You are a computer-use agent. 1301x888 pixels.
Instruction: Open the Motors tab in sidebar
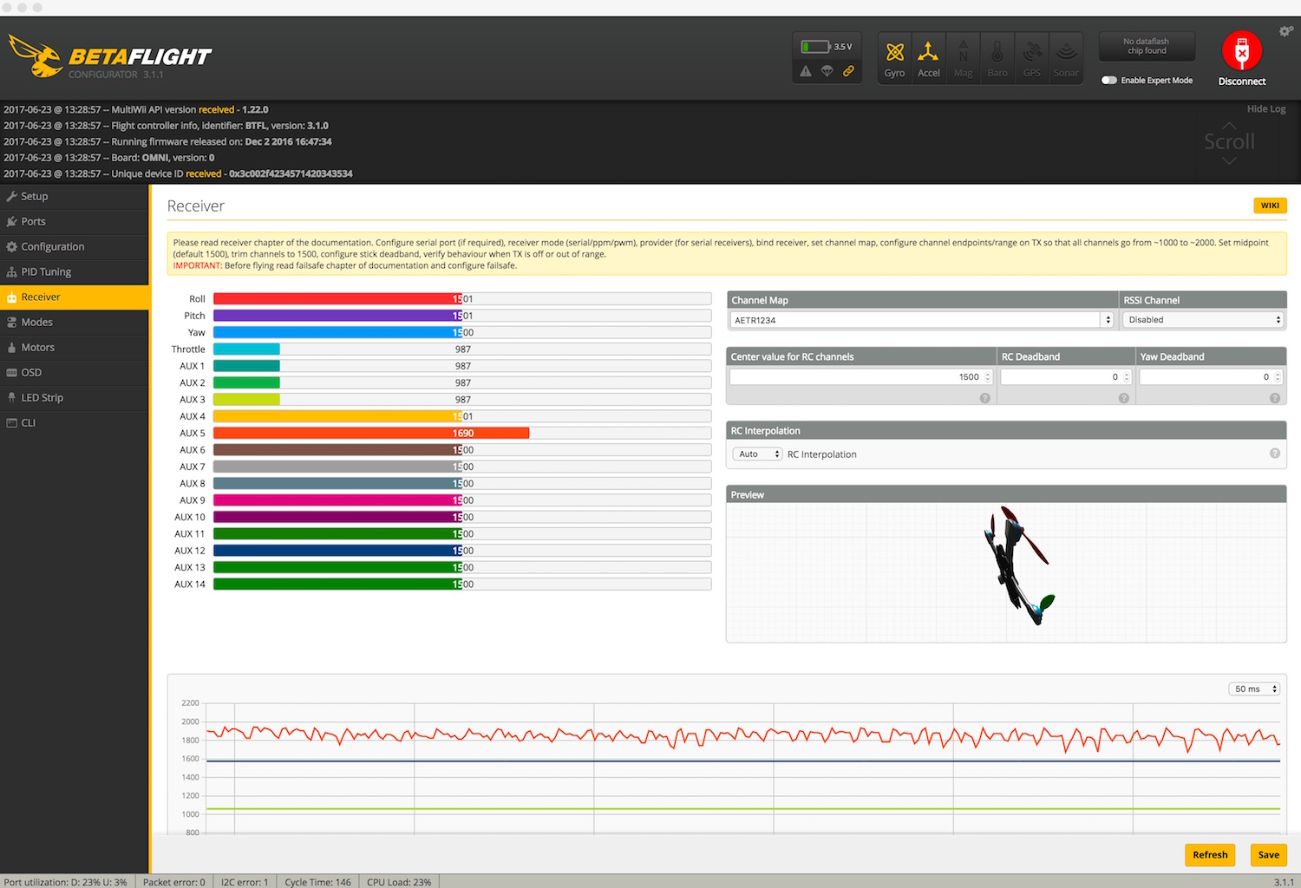click(37, 348)
